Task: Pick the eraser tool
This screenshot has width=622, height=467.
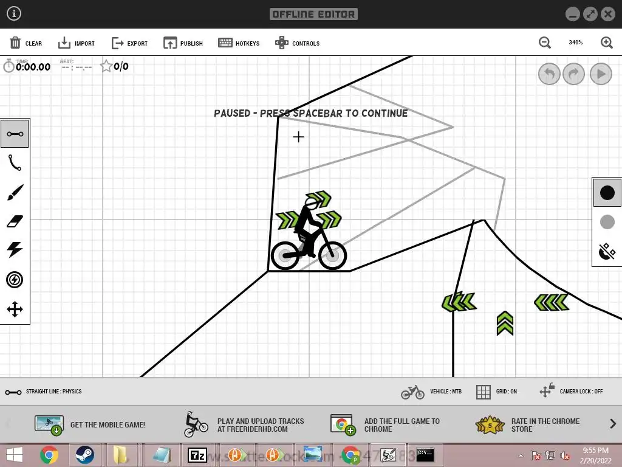Action: click(x=15, y=221)
